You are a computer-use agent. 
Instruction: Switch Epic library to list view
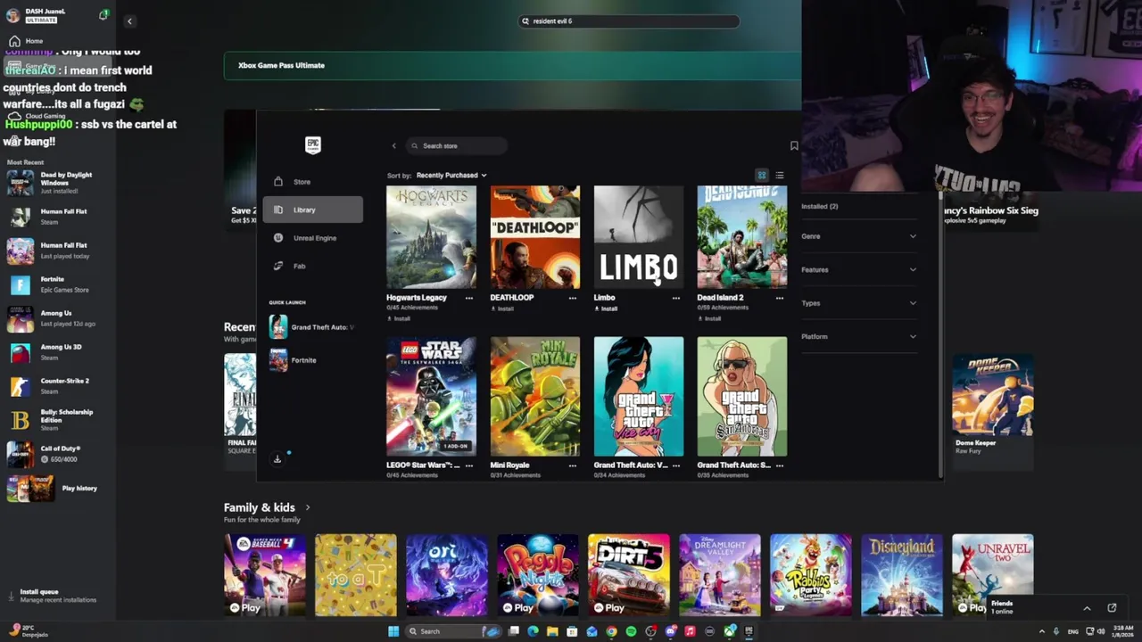pyautogui.click(x=779, y=175)
